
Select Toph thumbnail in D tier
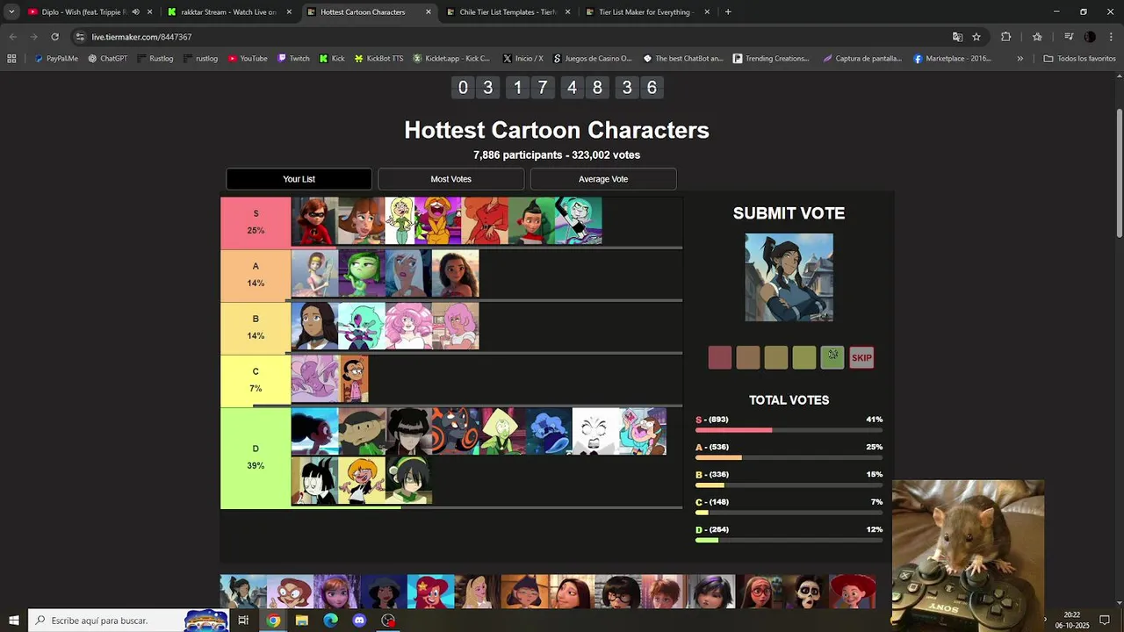[408, 481]
